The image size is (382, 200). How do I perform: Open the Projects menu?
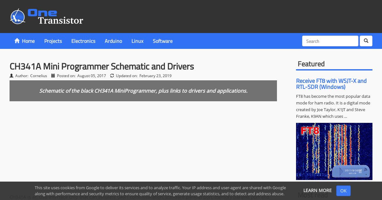pyautogui.click(x=53, y=41)
